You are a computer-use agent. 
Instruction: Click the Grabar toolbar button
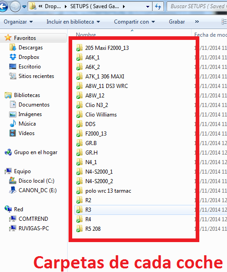(x=177, y=22)
